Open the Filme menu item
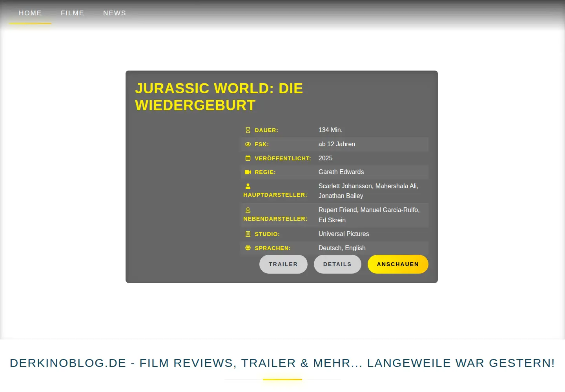The image size is (565, 392). pyautogui.click(x=73, y=13)
